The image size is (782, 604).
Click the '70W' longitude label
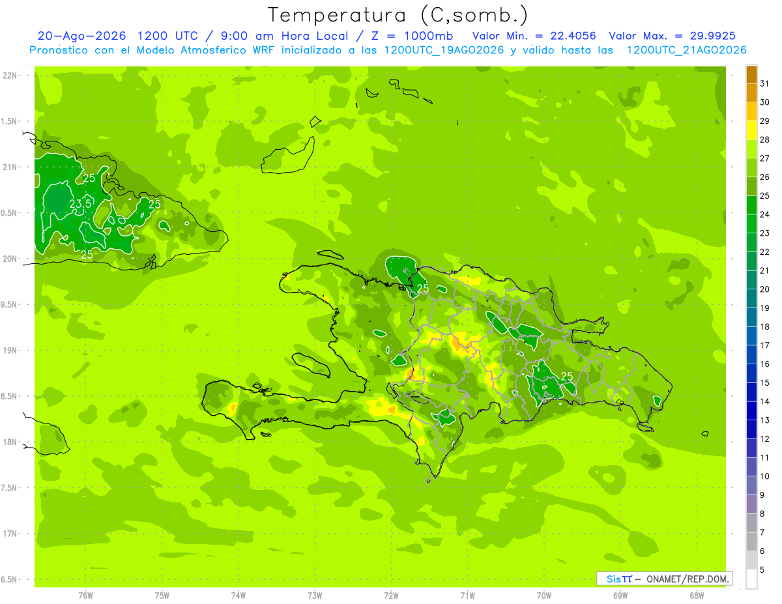pyautogui.click(x=544, y=595)
